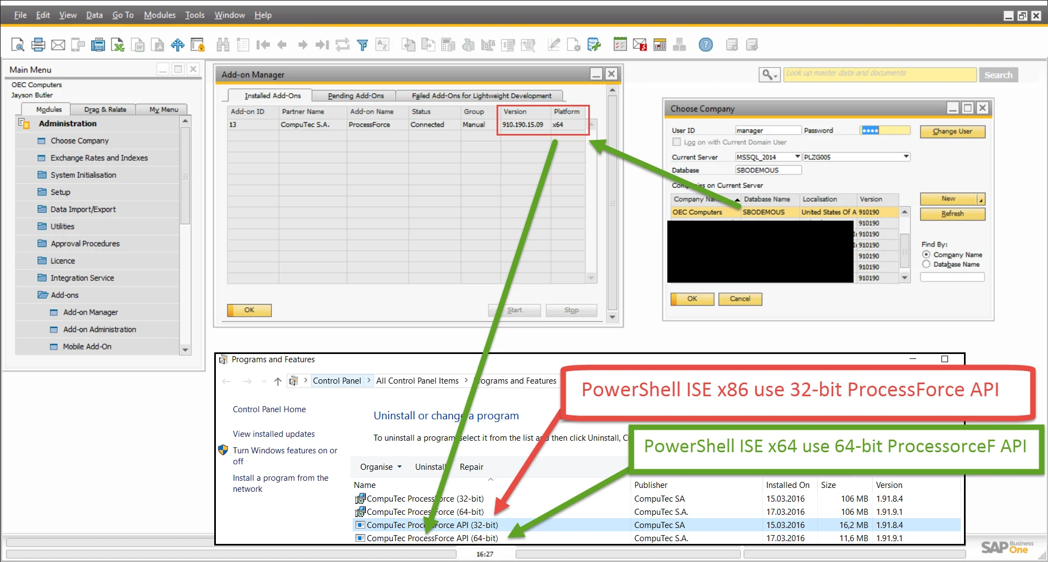Viewport: 1048px width, 562px height.
Task: Select the Company Name radio button
Action: 927,255
